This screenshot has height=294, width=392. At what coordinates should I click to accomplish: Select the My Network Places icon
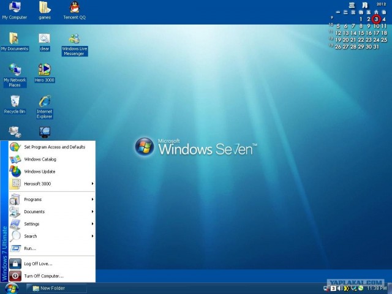click(x=15, y=75)
